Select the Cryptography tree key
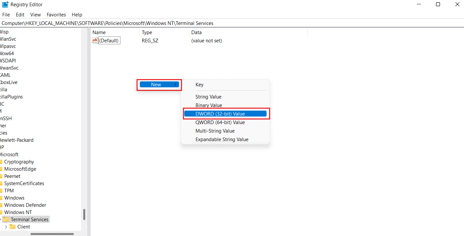Image resolution: width=464 pixels, height=236 pixels. [19, 161]
